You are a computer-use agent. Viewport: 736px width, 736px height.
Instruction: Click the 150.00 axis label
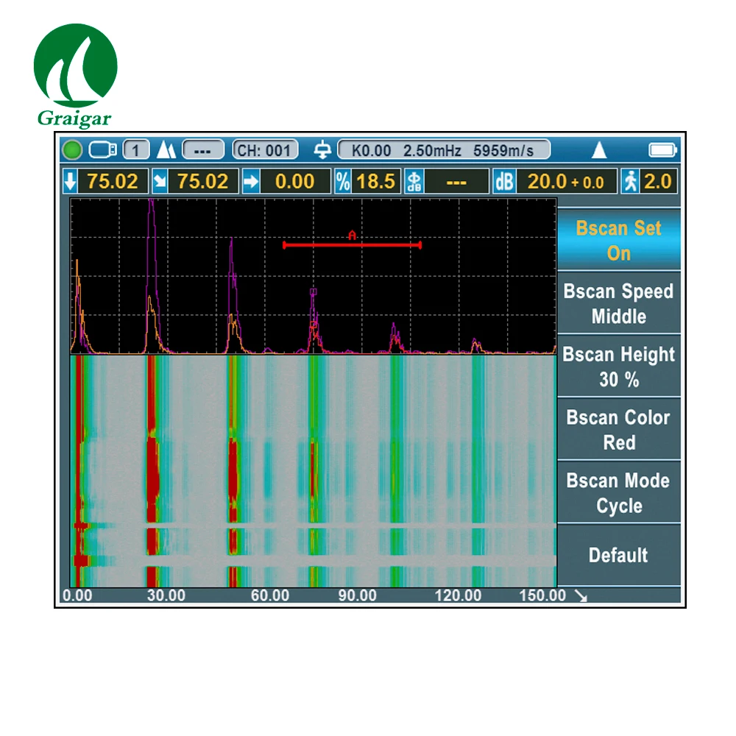[542, 595]
